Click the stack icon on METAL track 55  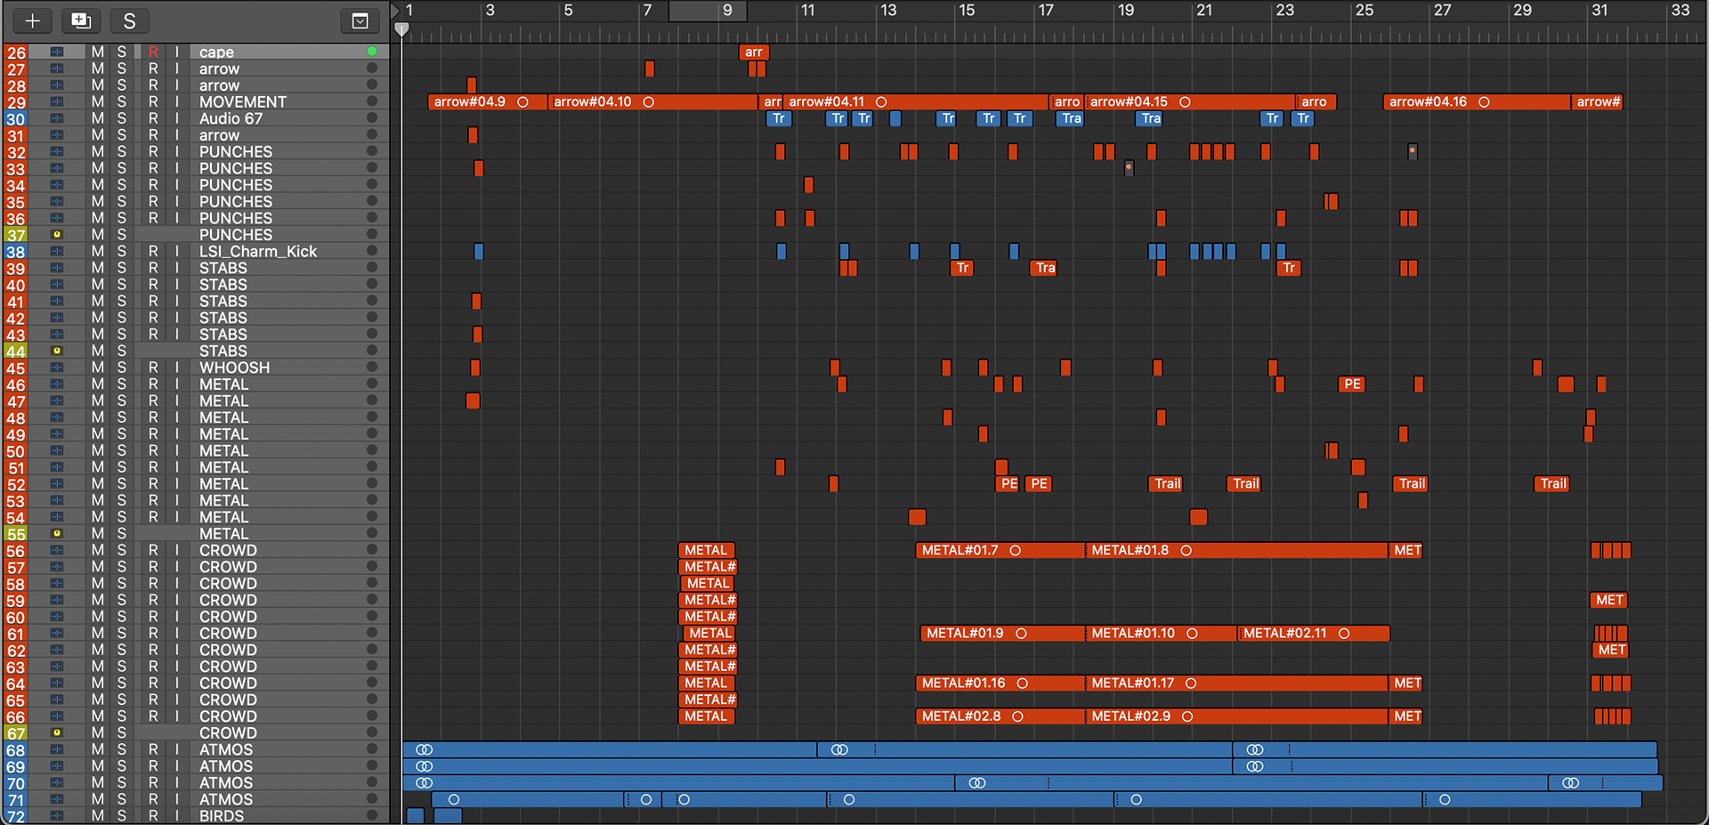point(57,534)
